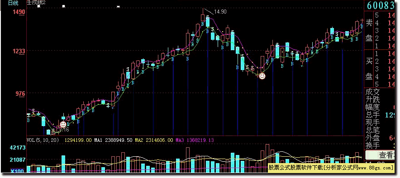
Task: Select the 日线 daily period label
Action: 13,3
